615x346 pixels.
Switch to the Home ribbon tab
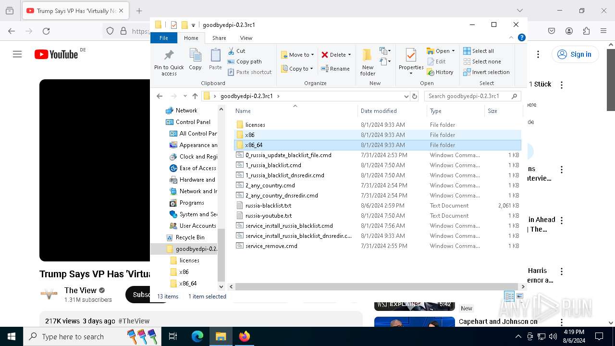pyautogui.click(x=191, y=38)
